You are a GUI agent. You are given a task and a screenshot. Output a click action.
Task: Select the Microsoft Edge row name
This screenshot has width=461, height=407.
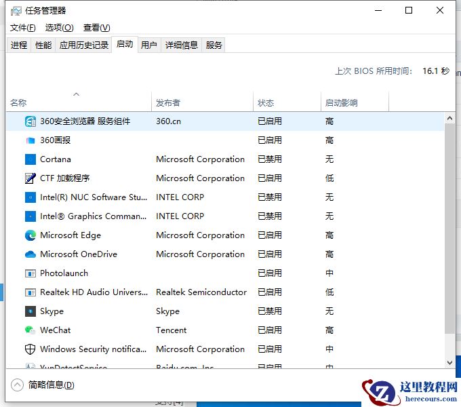(x=71, y=235)
